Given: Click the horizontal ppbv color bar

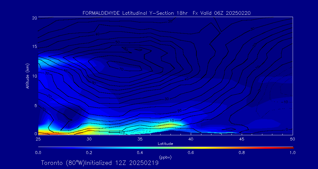Looking at the screenshot, I should pyautogui.click(x=166, y=148).
